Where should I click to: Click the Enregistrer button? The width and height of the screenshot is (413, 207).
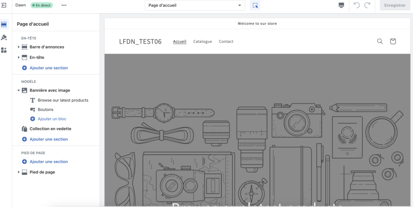pyautogui.click(x=395, y=5)
